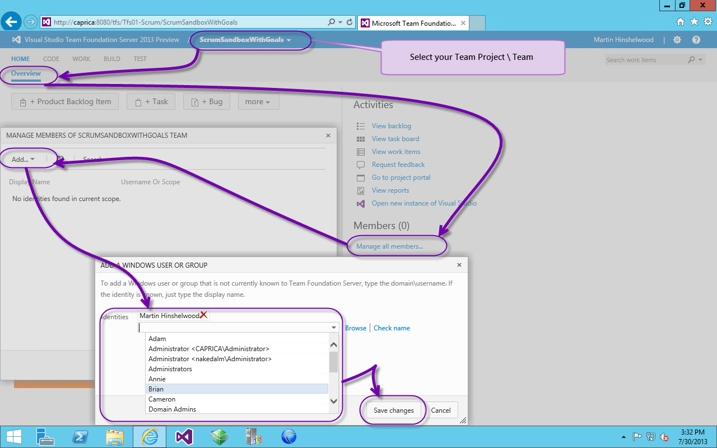Image resolution: width=717 pixels, height=448 pixels.
Task: Select Domain Admins in the identities list
Action: [237, 409]
